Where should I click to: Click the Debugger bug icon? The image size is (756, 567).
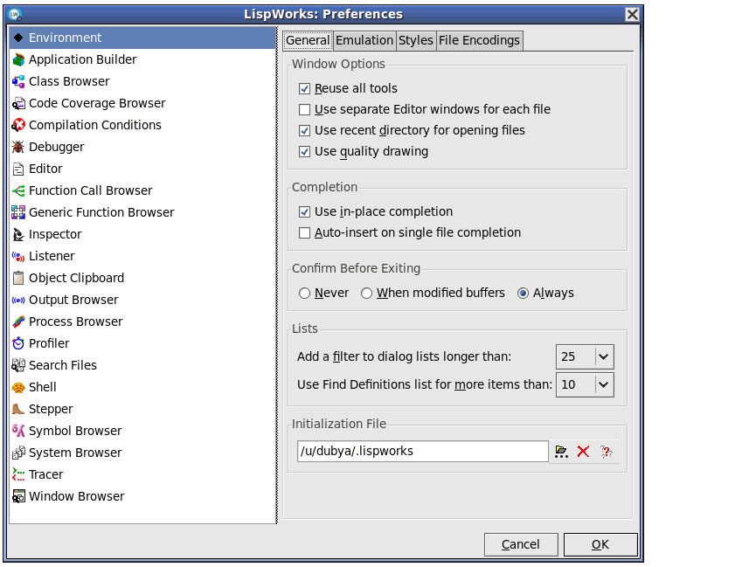click(x=18, y=147)
